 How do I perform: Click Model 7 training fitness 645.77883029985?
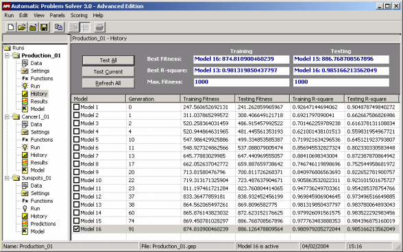[204, 156]
